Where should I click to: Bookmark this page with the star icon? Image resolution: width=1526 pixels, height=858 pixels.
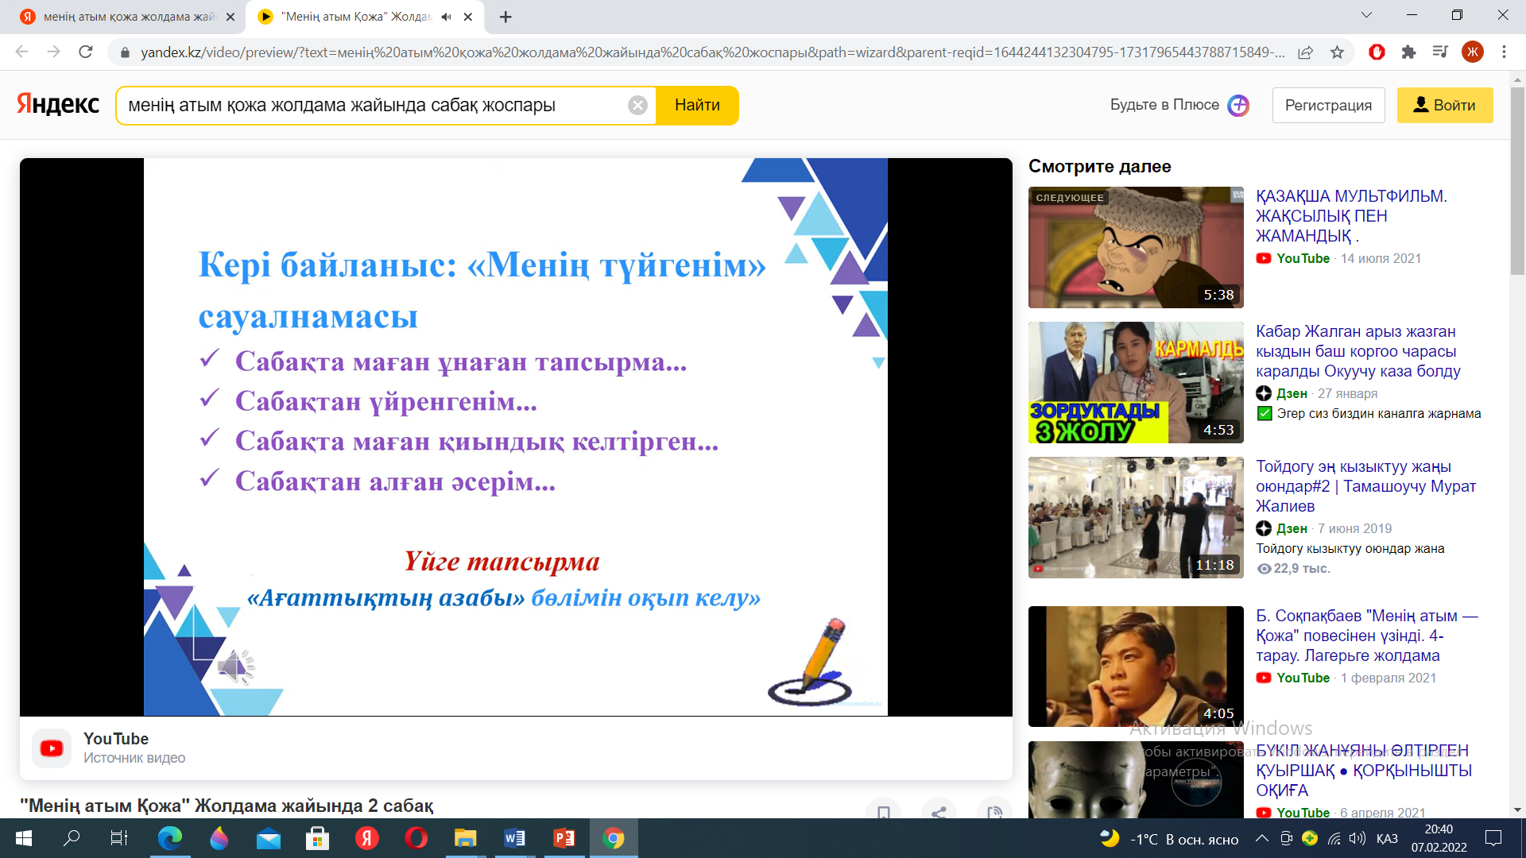click(1337, 52)
